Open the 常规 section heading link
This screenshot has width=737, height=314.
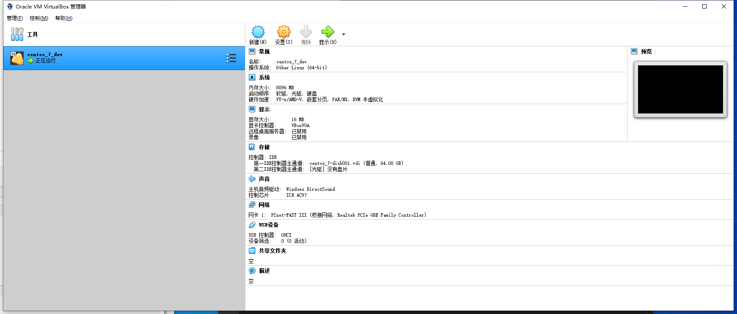point(264,51)
